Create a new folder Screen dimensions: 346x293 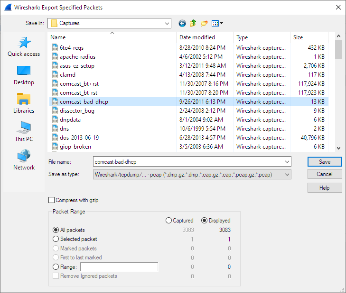[x=204, y=23]
